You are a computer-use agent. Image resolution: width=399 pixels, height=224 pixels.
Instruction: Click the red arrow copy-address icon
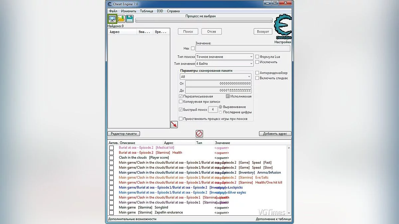[x=174, y=124]
